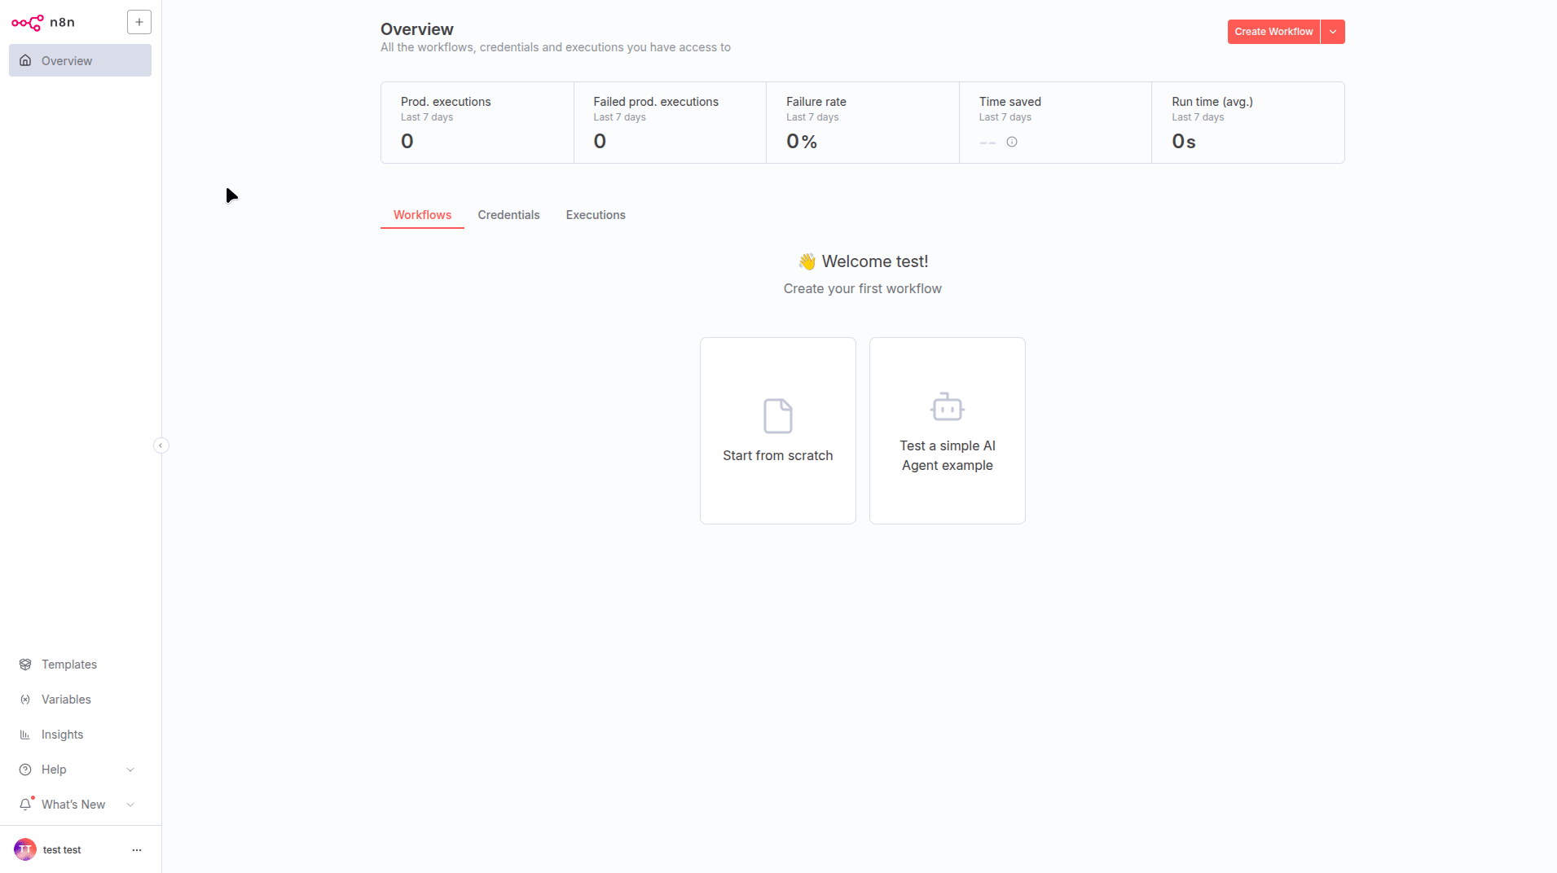Click the plus icon beside n8n logo
Screen dimensions: 1557x873
tap(139, 22)
